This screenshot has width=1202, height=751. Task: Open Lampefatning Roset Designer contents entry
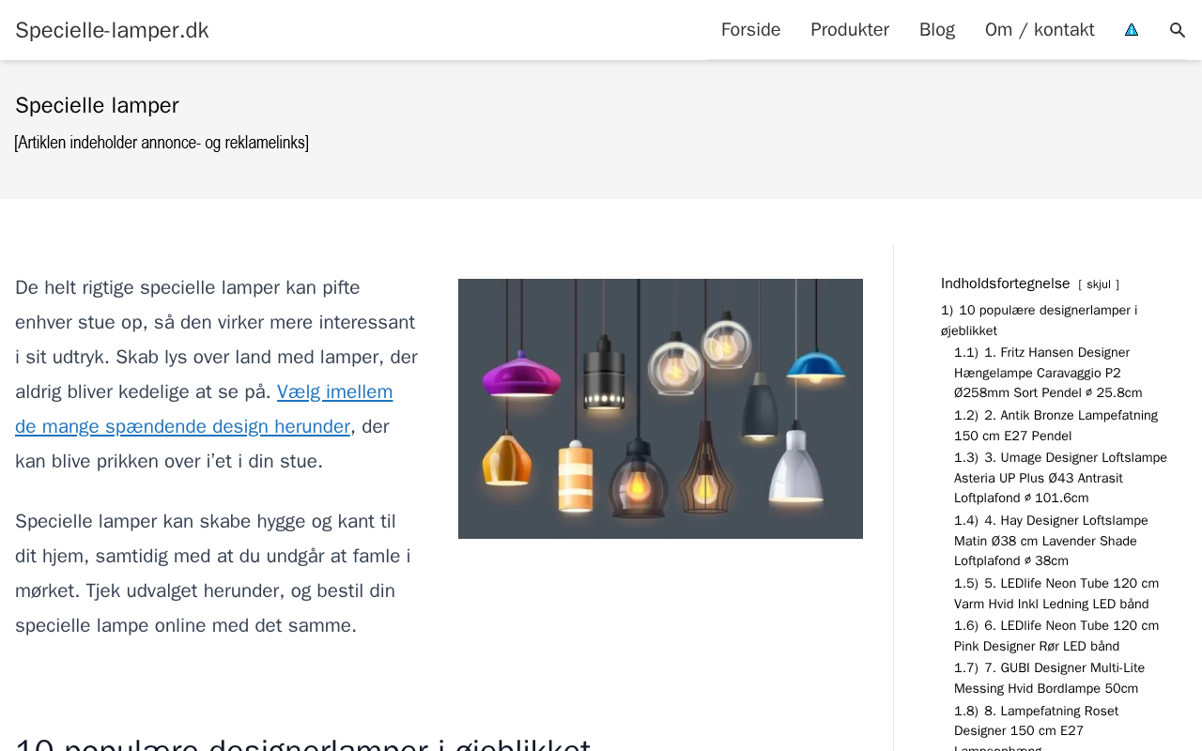[x=1036, y=727]
